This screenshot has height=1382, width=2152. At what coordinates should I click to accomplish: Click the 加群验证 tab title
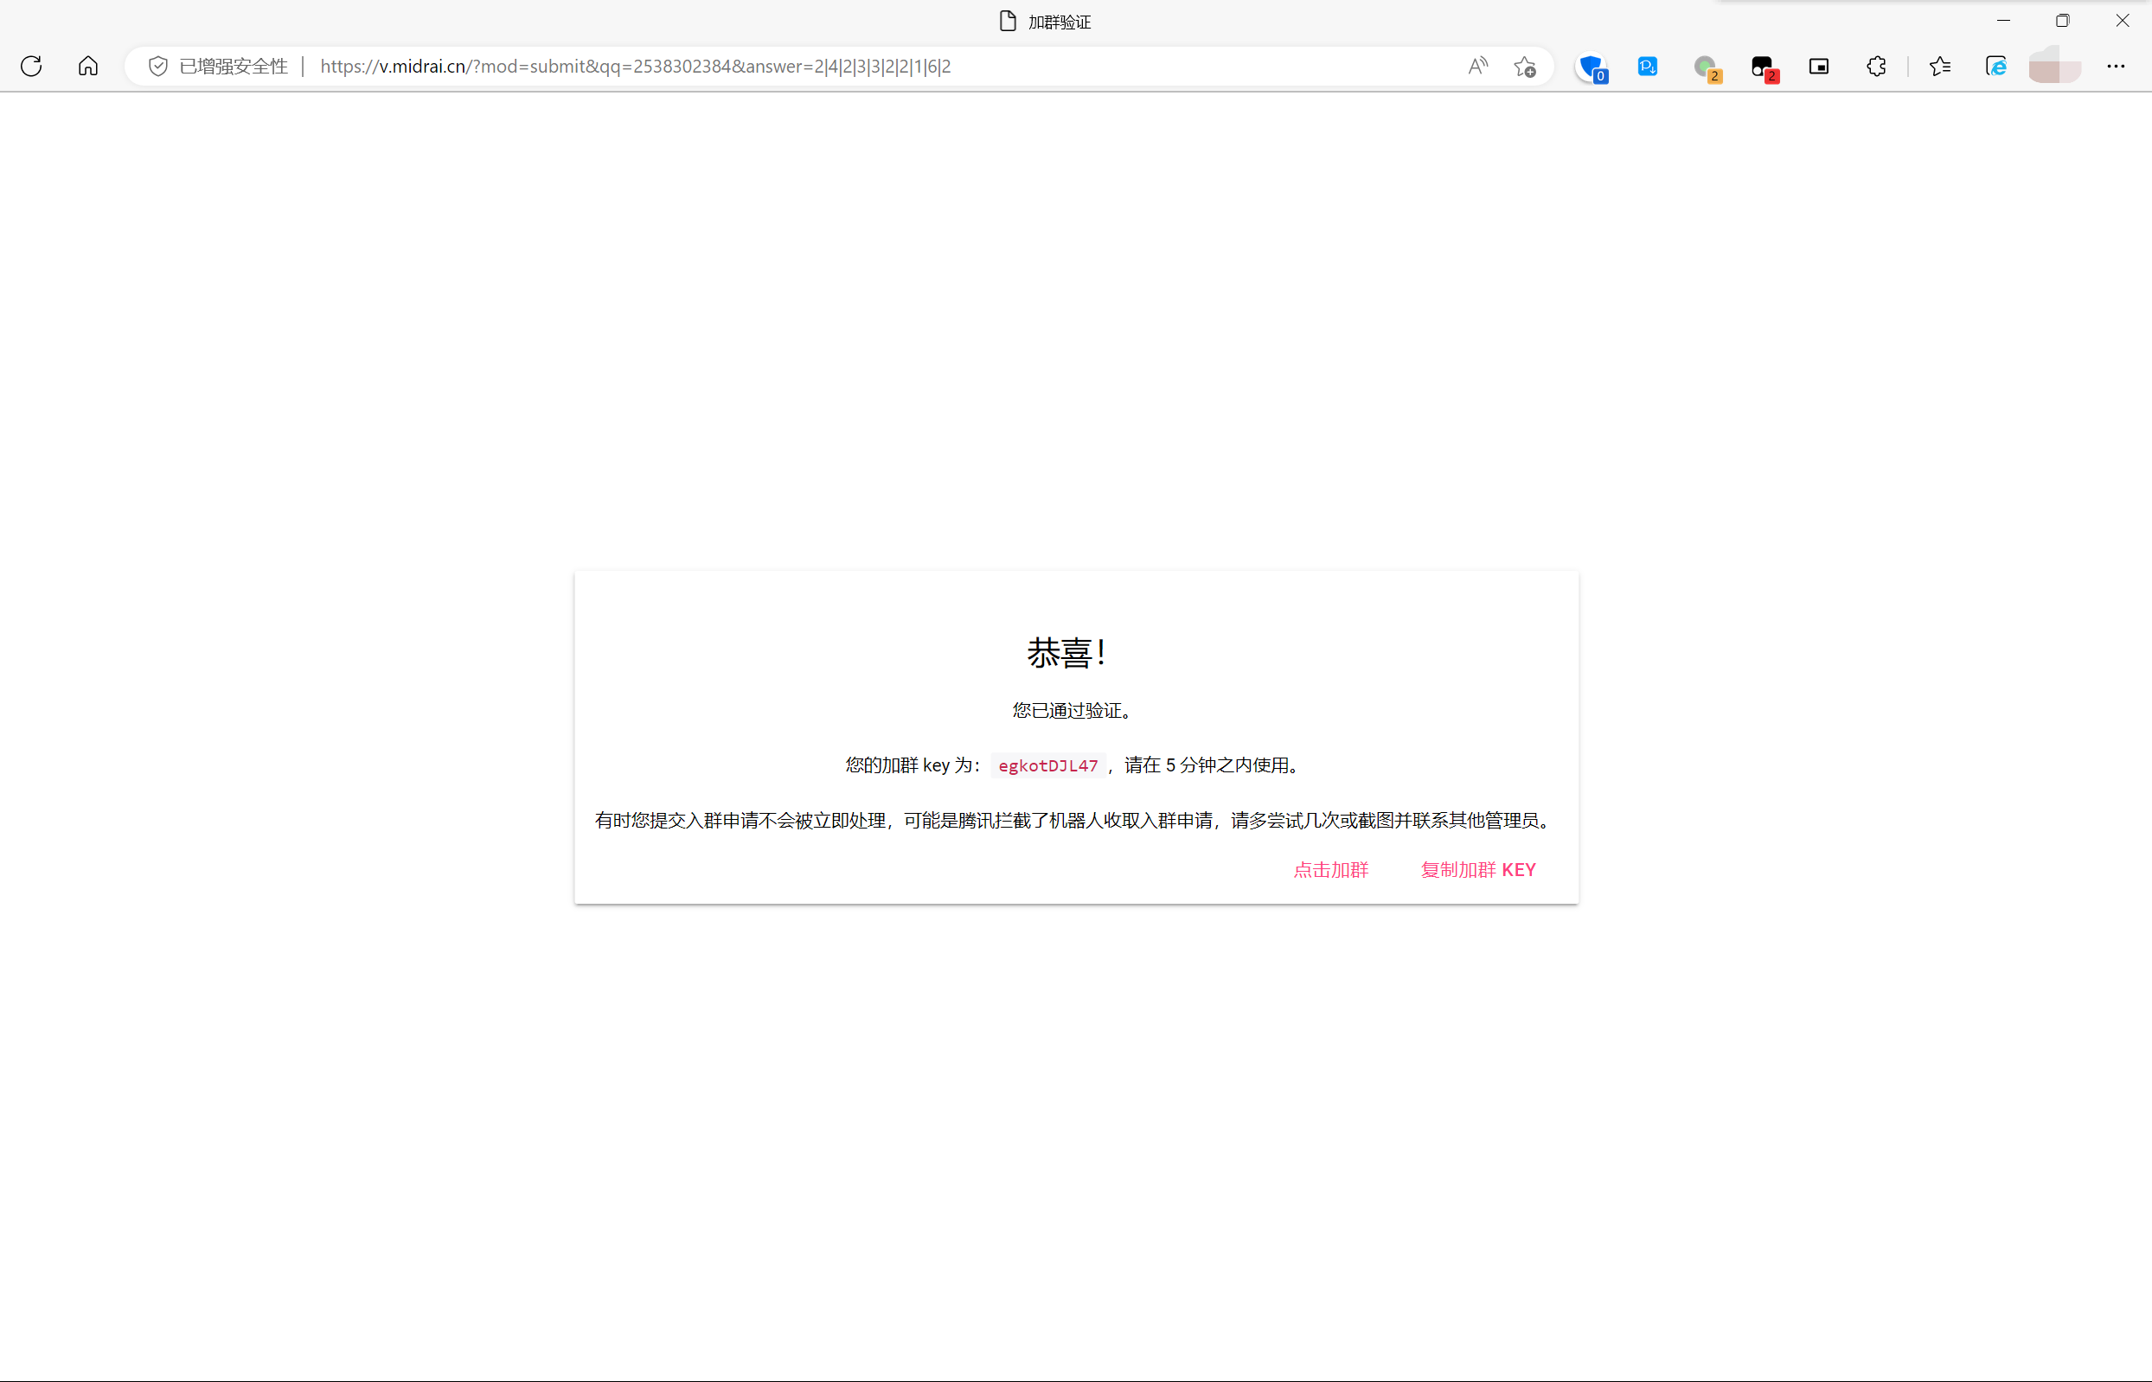click(1059, 22)
